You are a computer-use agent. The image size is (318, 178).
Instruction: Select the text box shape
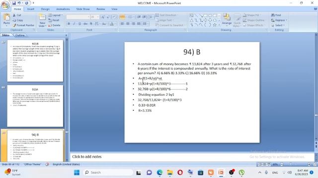click(x=191, y=15)
